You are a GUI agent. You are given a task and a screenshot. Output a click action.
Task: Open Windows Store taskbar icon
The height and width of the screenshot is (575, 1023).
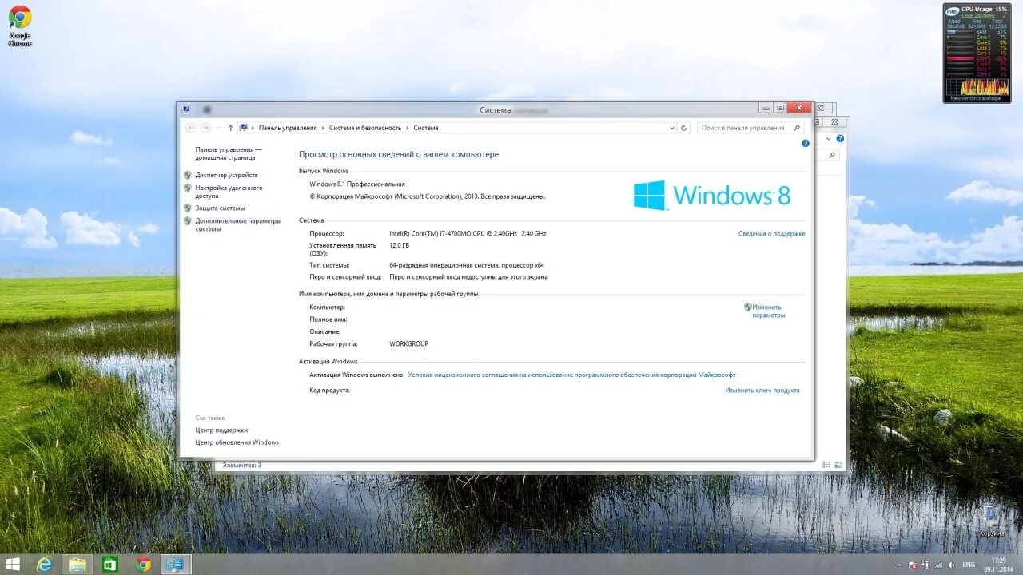(110, 565)
